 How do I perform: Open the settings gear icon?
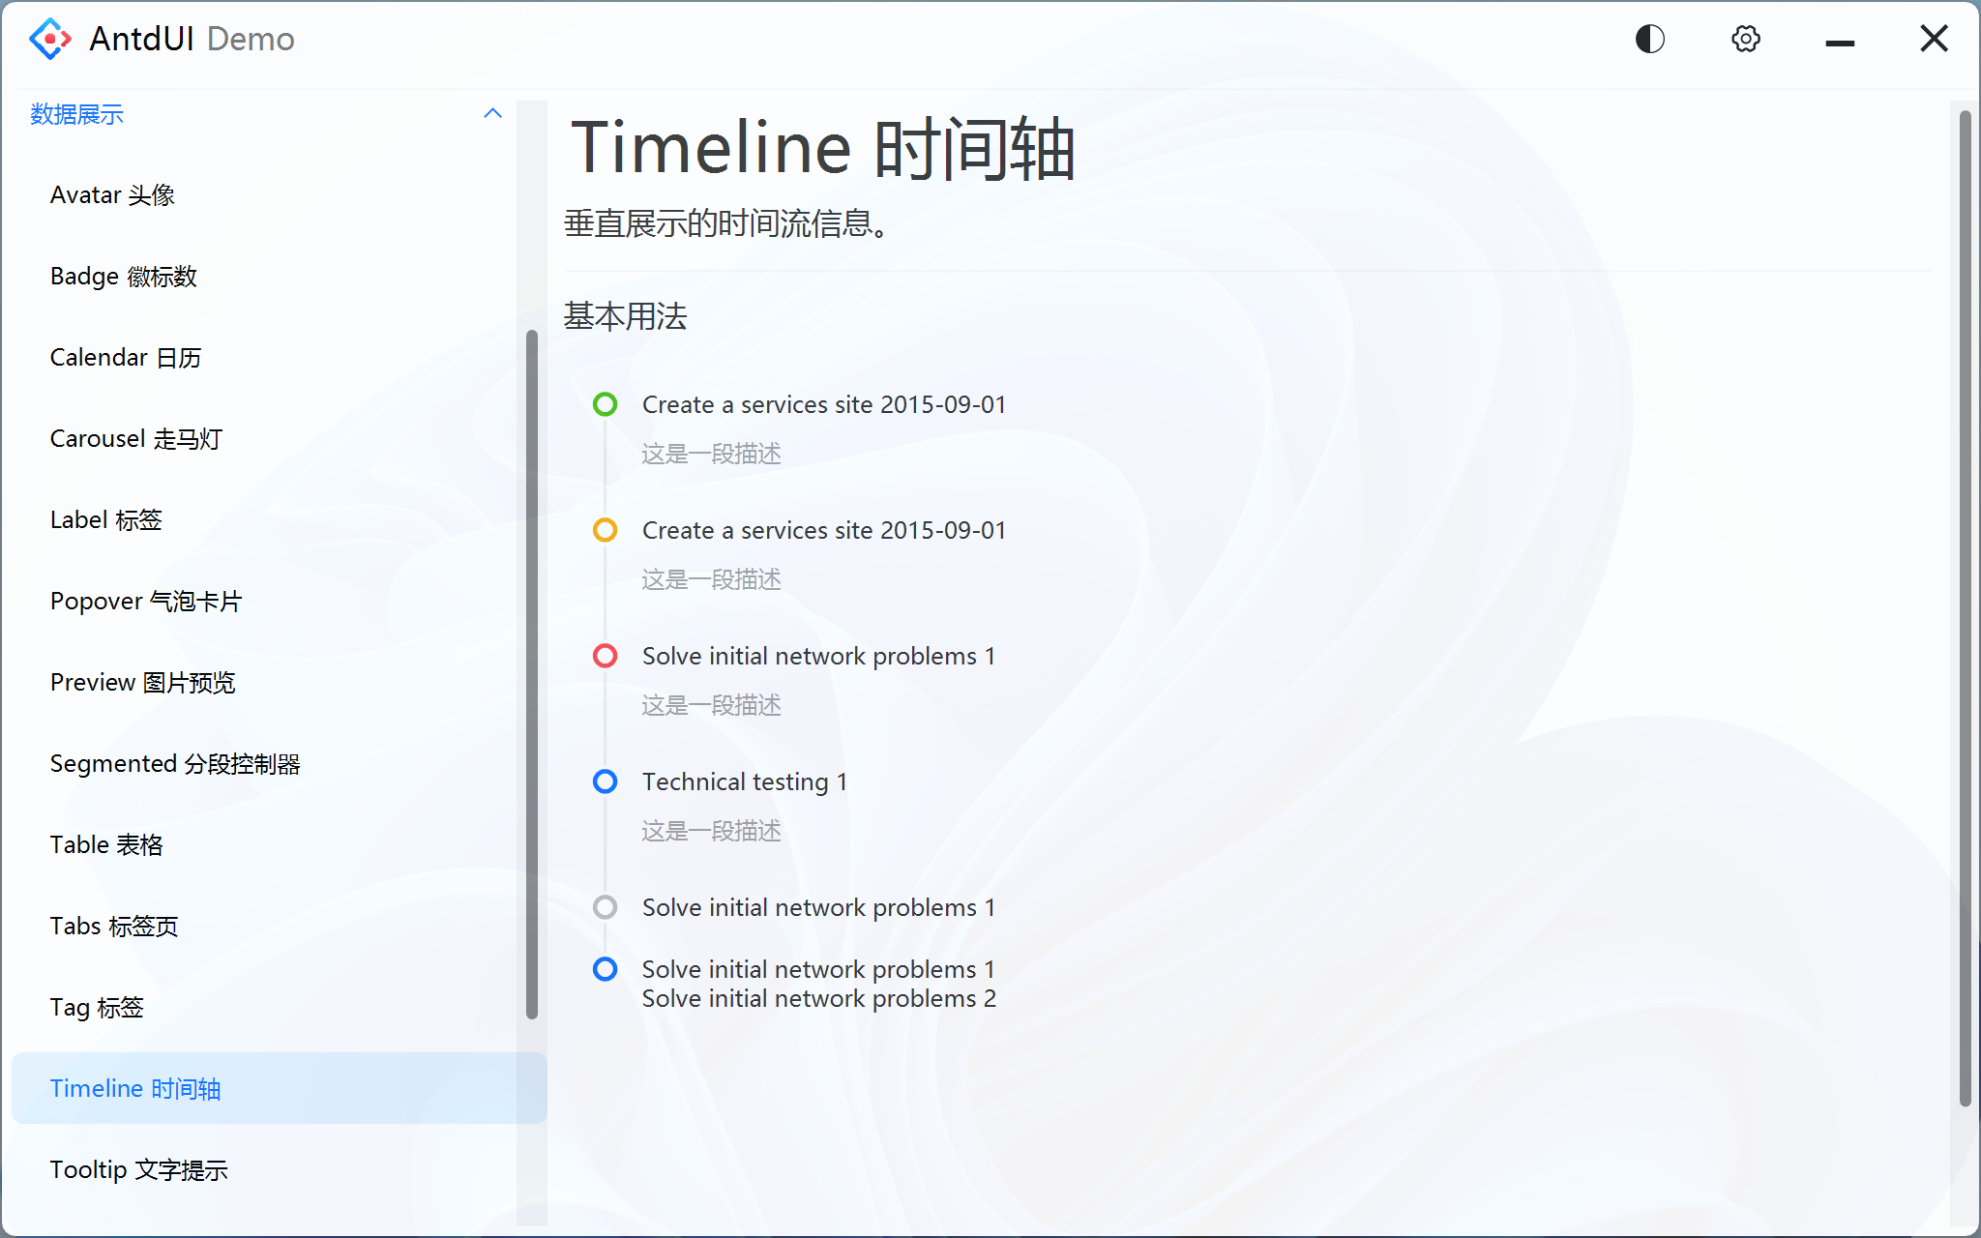1745,39
